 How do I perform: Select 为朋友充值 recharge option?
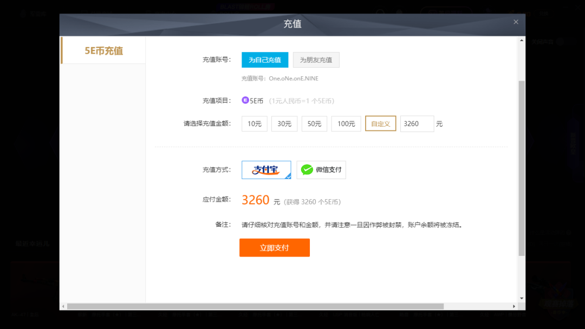316,60
